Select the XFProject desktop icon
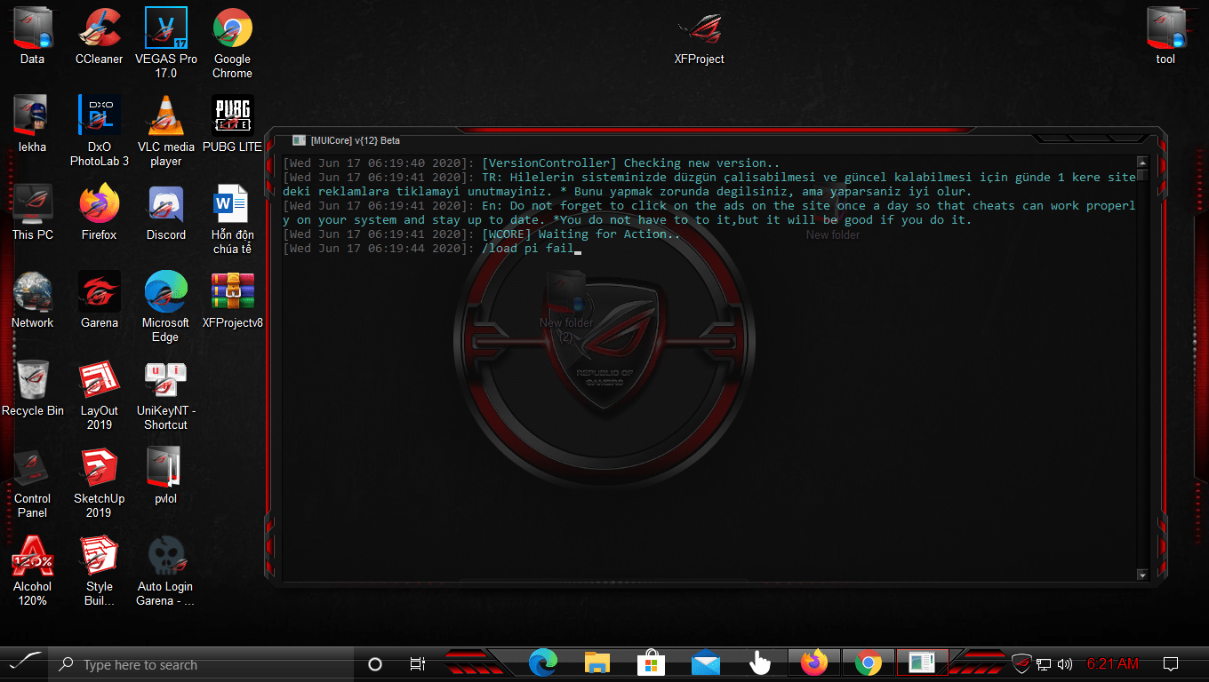This screenshot has height=682, width=1209. coord(699,37)
